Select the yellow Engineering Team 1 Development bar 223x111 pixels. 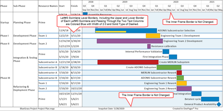(153, 36)
